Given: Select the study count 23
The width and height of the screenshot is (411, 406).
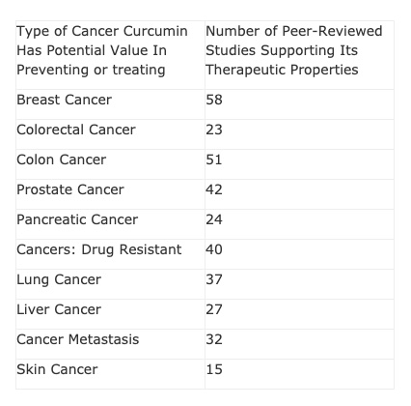Looking at the screenshot, I should (x=214, y=130).
